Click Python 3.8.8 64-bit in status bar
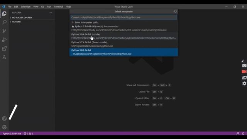This screenshot has width=247, height=139. click(12, 134)
